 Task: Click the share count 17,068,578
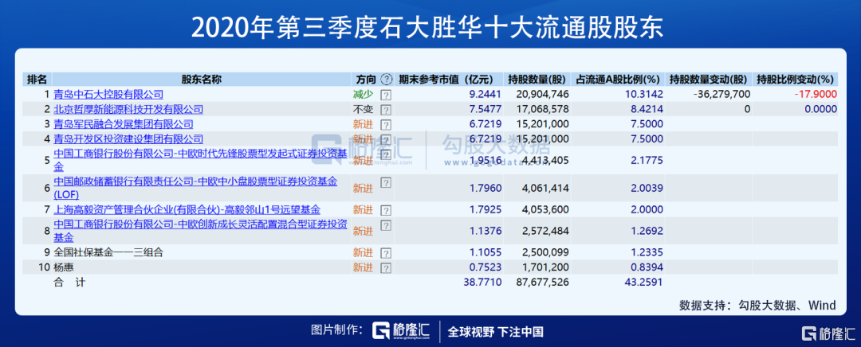[543, 109]
